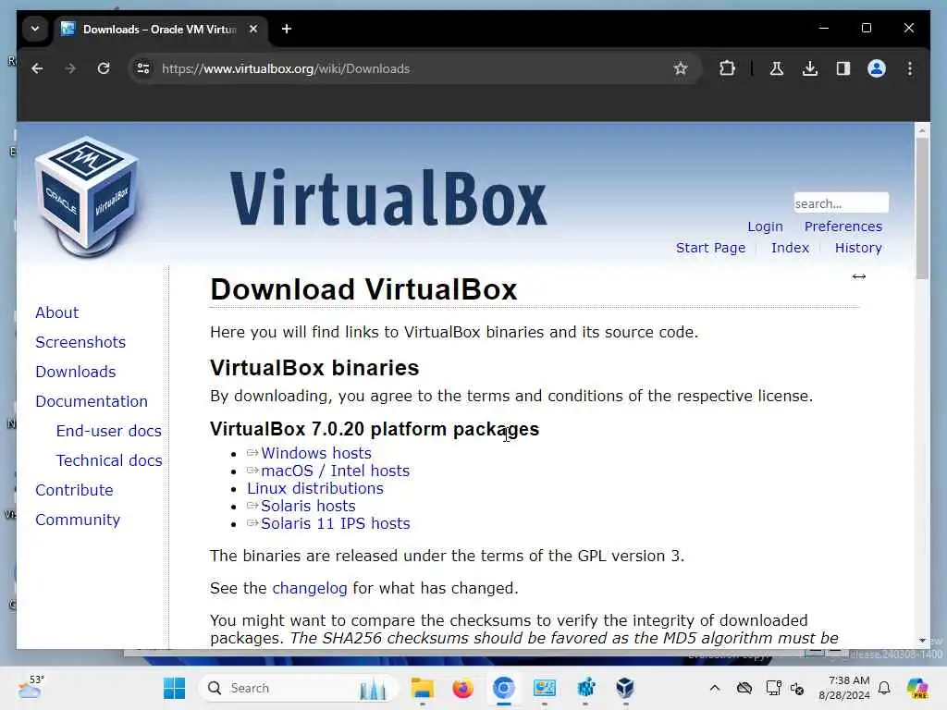Select the Downloads – Oracle VM VirtualBox tab
This screenshot has height=710, width=947.
pyautogui.click(x=161, y=29)
